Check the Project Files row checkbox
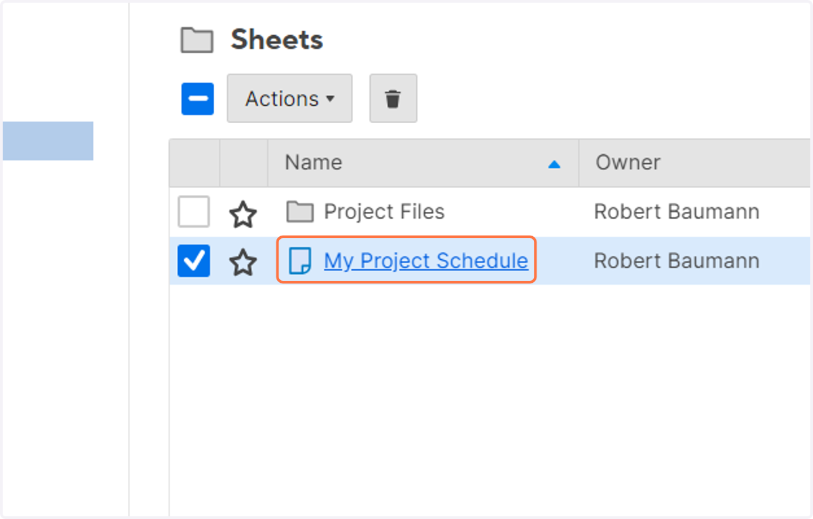813x519 pixels. [194, 212]
